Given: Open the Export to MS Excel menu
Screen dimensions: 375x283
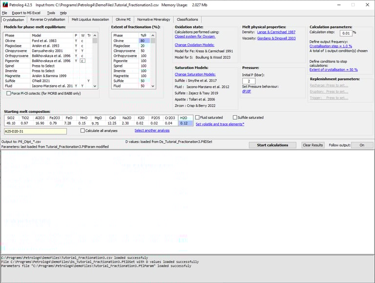Looking at the screenshot, I should pos(26,13).
